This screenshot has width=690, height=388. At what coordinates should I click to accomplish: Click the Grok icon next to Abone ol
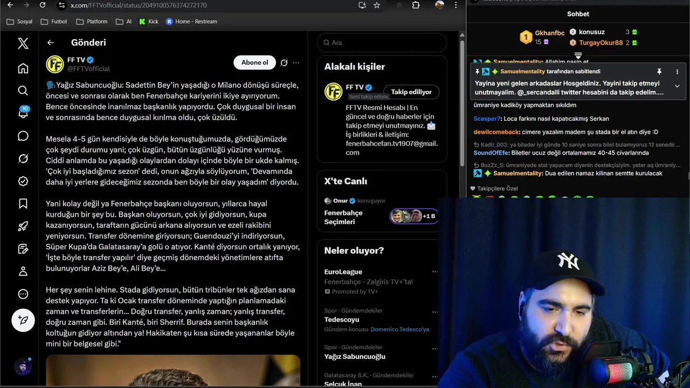[284, 63]
